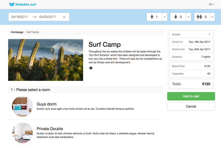Screen dimensions: 221x151
Task: Click the couples guest icon
Action: (x=200, y=17)
